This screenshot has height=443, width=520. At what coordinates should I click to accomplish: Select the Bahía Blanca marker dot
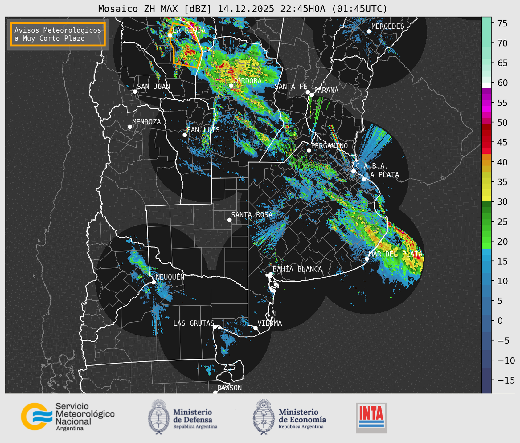[270, 274]
